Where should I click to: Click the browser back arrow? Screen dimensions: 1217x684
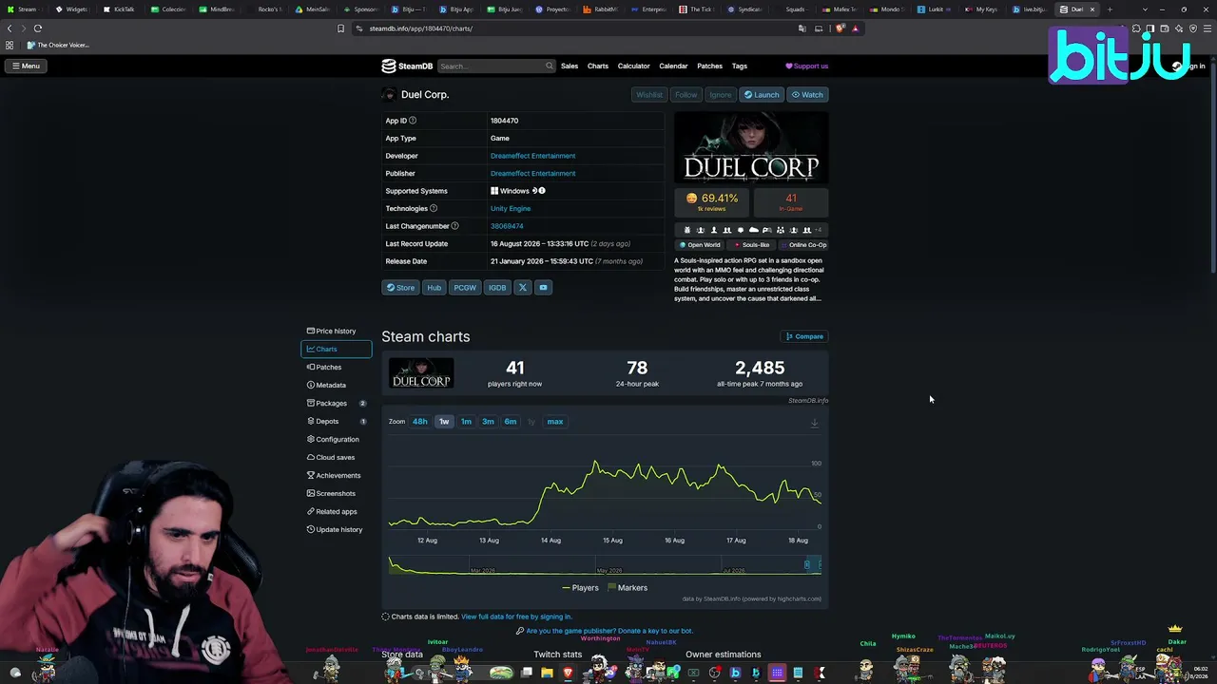(10, 28)
